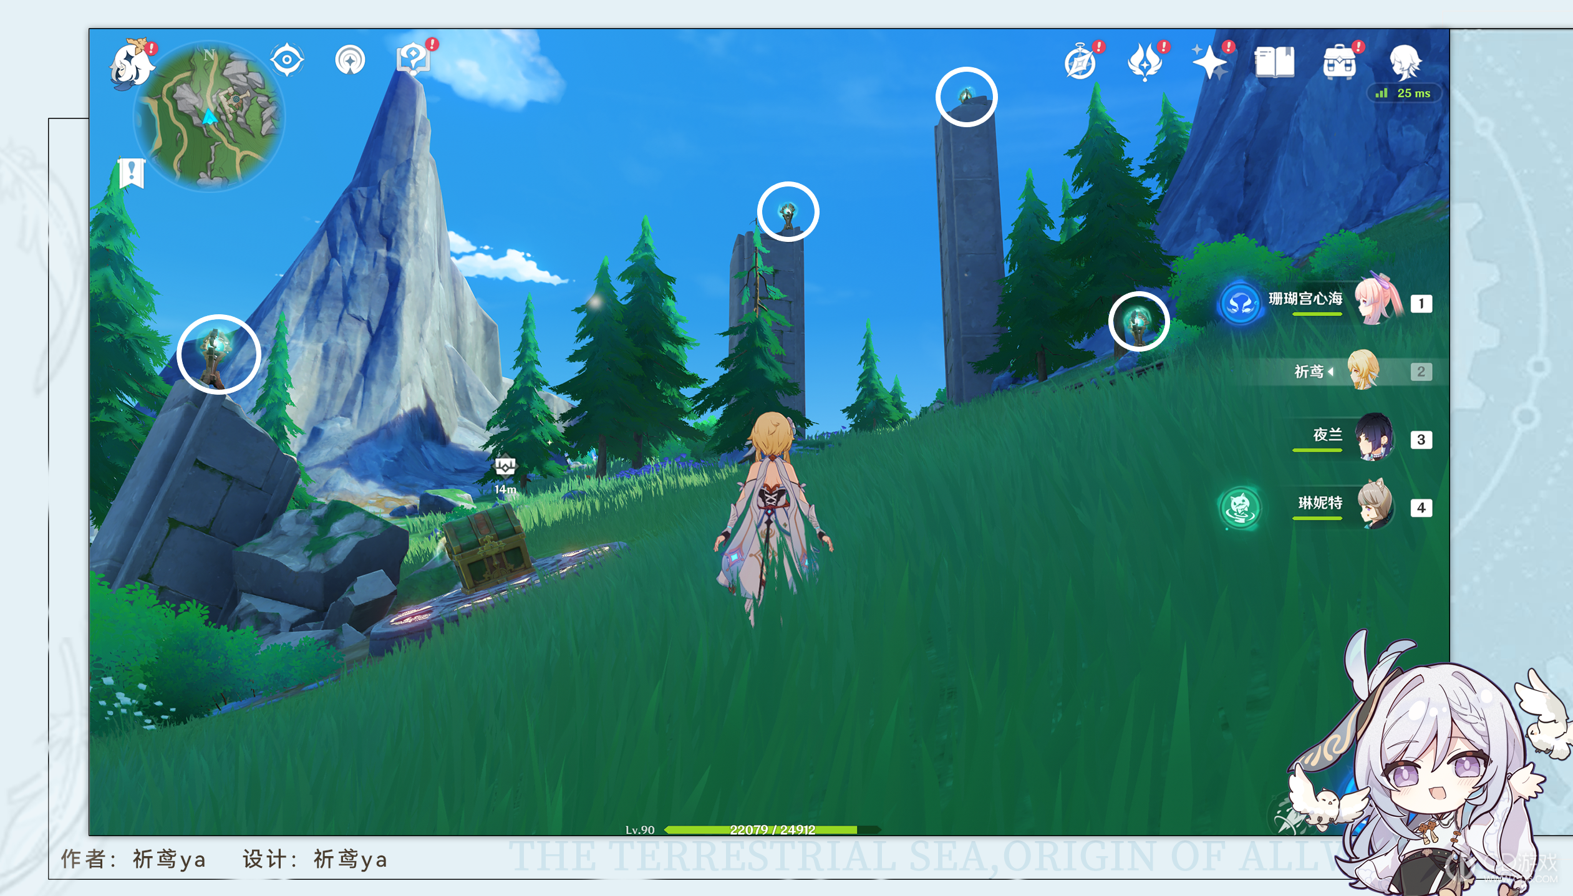1573x896 pixels.
Task: Click the author credit text 作者: 祈鸢ya
Action: coord(133,859)
